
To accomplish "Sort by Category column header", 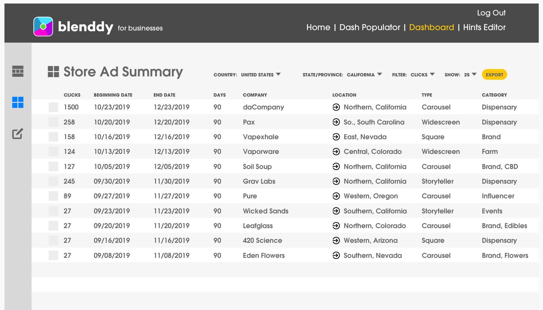I will [494, 95].
